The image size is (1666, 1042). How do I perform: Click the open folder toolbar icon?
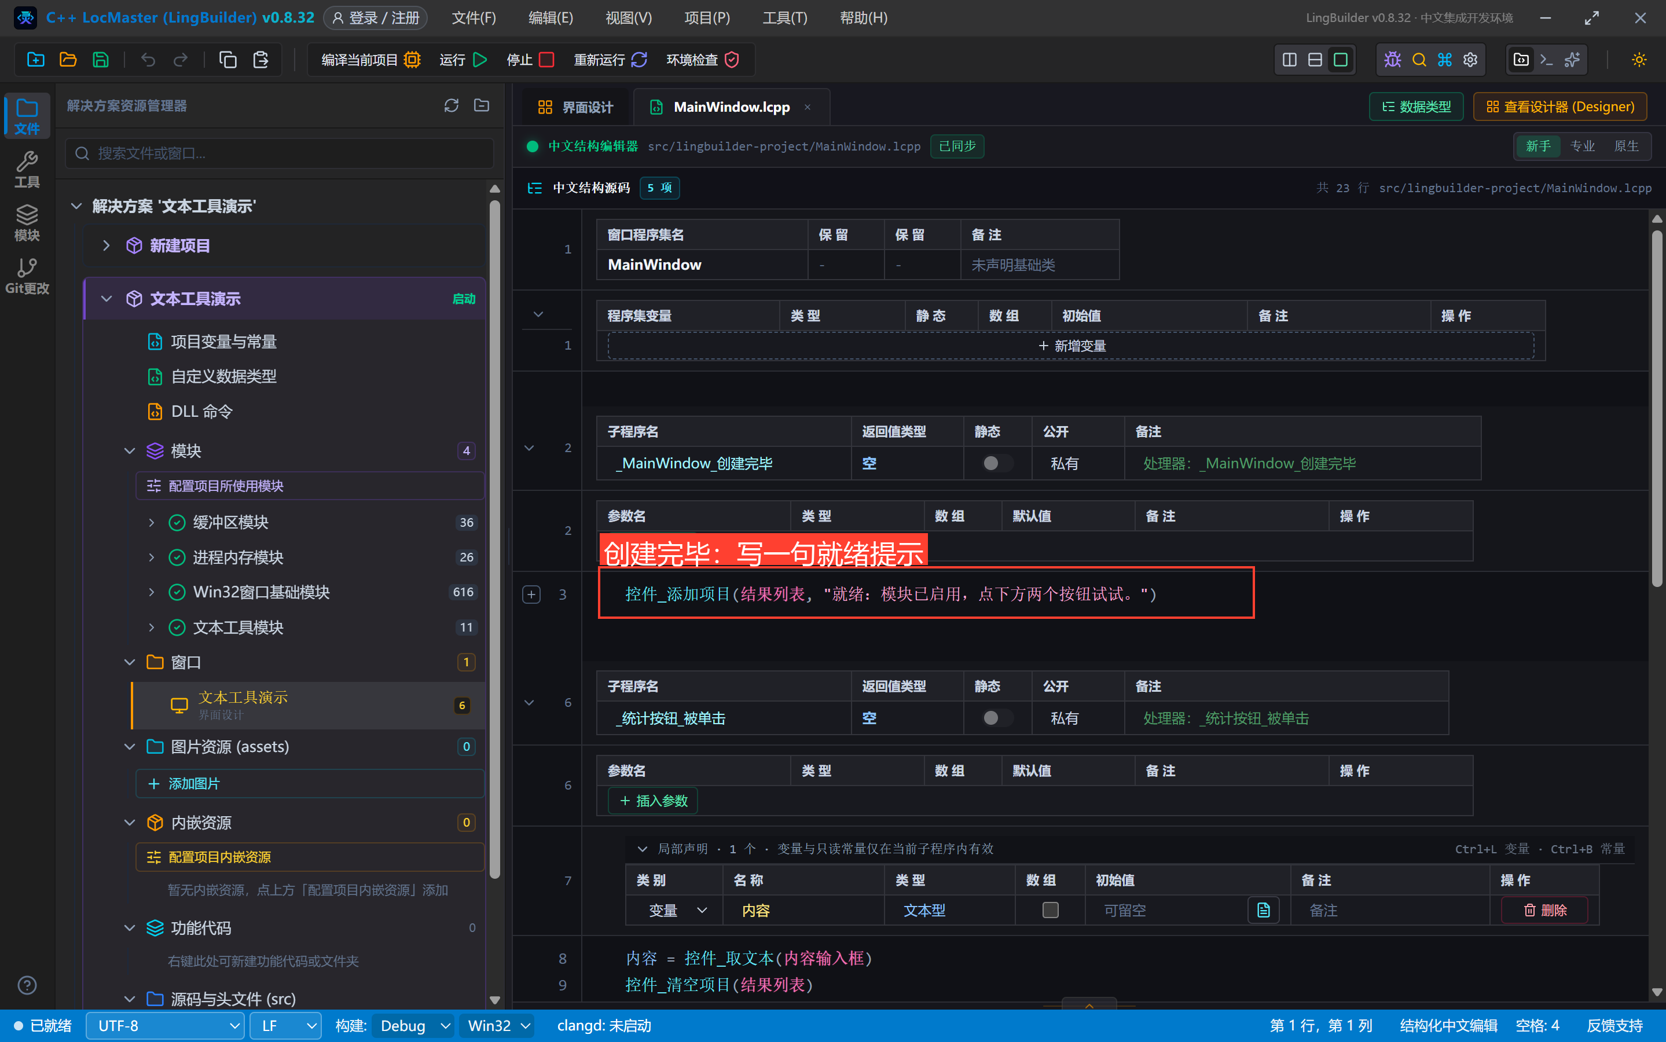click(68, 60)
